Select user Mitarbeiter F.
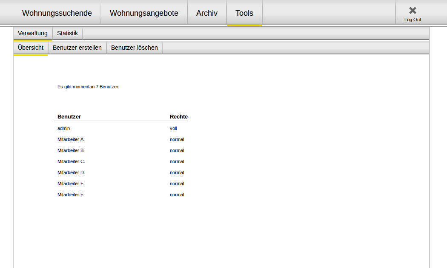447x268 pixels. pyautogui.click(x=71, y=195)
